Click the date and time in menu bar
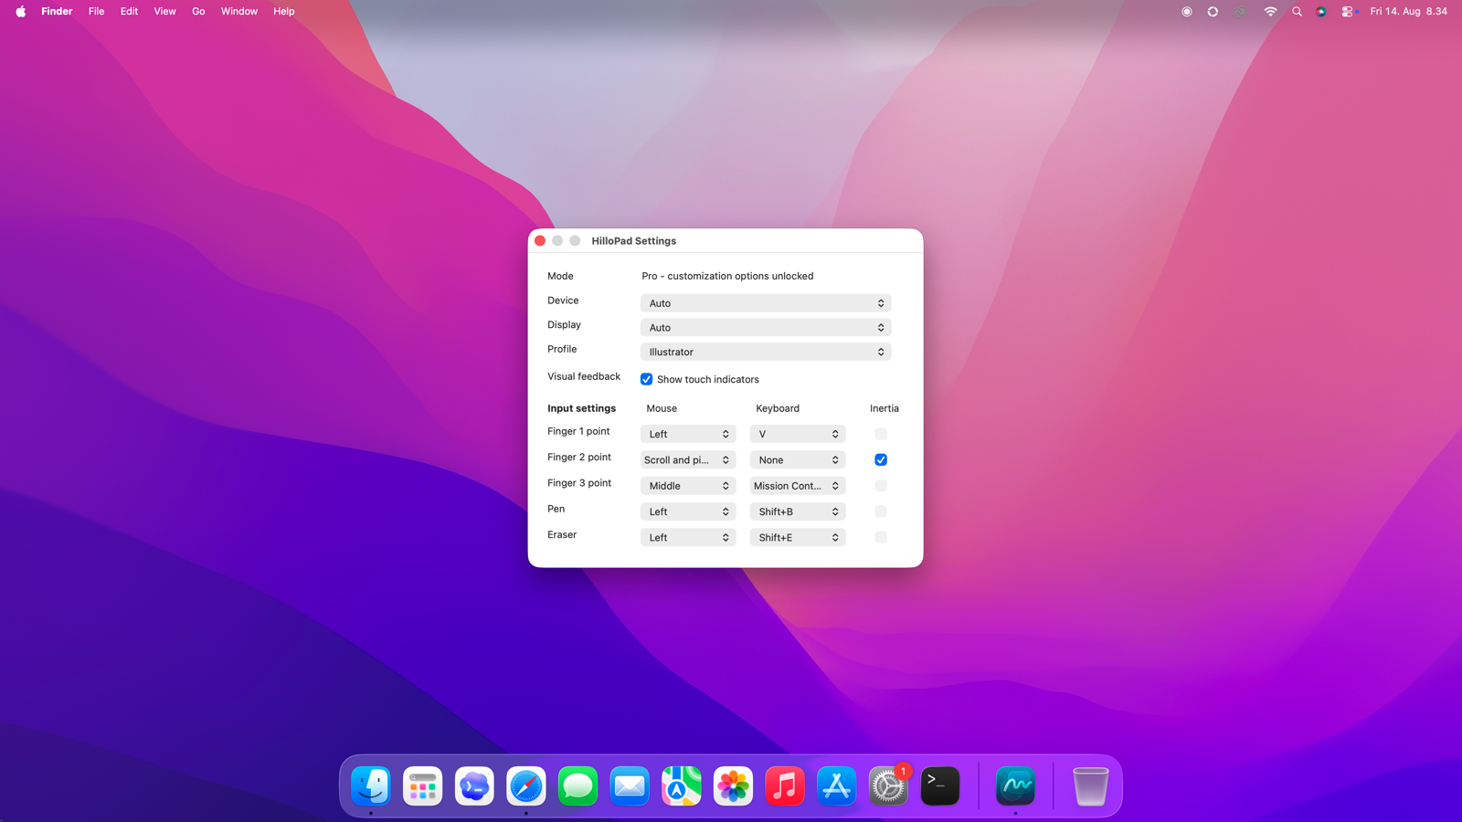The width and height of the screenshot is (1462, 822). [x=1408, y=12]
